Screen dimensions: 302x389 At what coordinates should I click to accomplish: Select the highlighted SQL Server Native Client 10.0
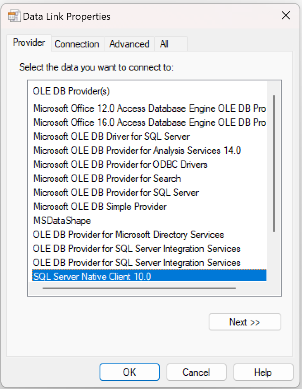click(x=149, y=276)
